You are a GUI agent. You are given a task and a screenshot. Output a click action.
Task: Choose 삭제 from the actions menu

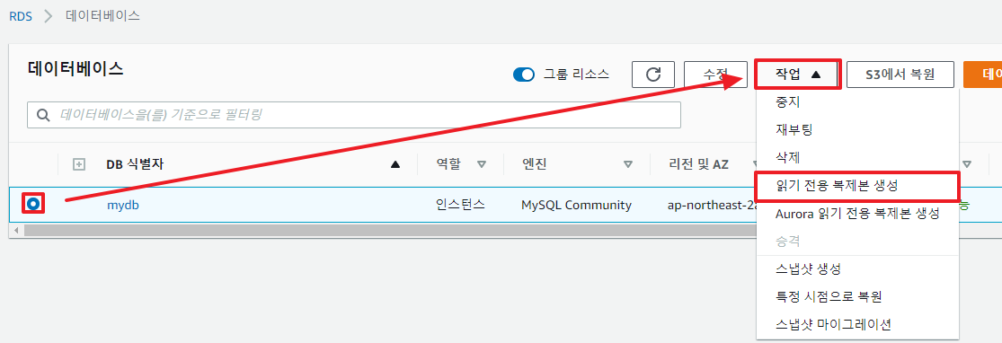coord(787,157)
